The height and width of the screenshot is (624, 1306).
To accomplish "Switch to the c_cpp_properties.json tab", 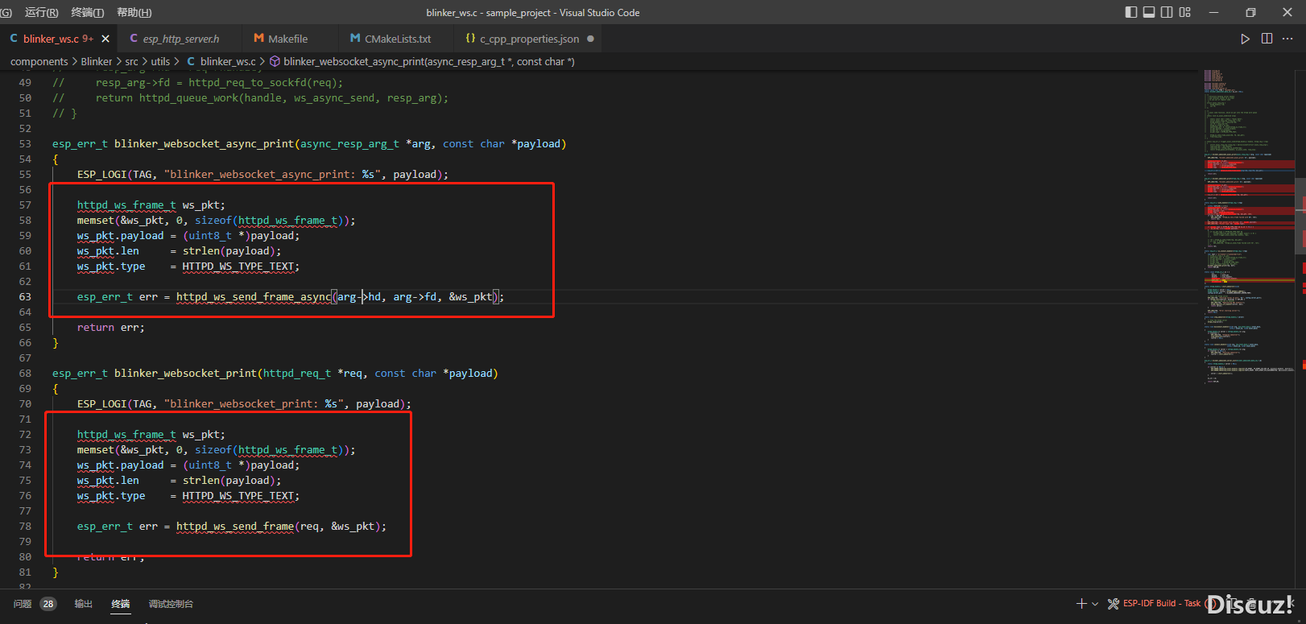I will point(529,39).
